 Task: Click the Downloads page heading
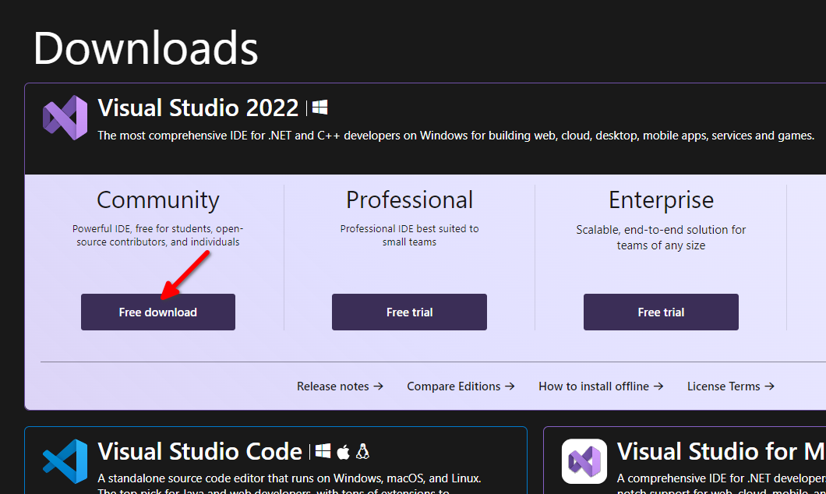coord(146,48)
